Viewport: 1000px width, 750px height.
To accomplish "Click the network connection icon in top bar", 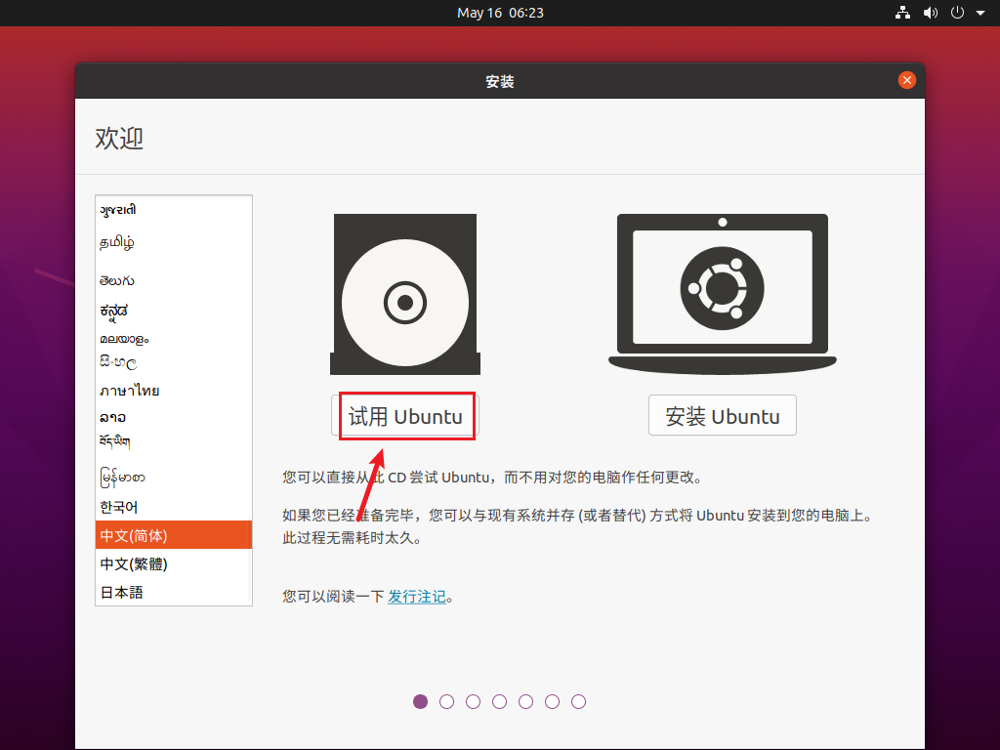I will coord(902,13).
